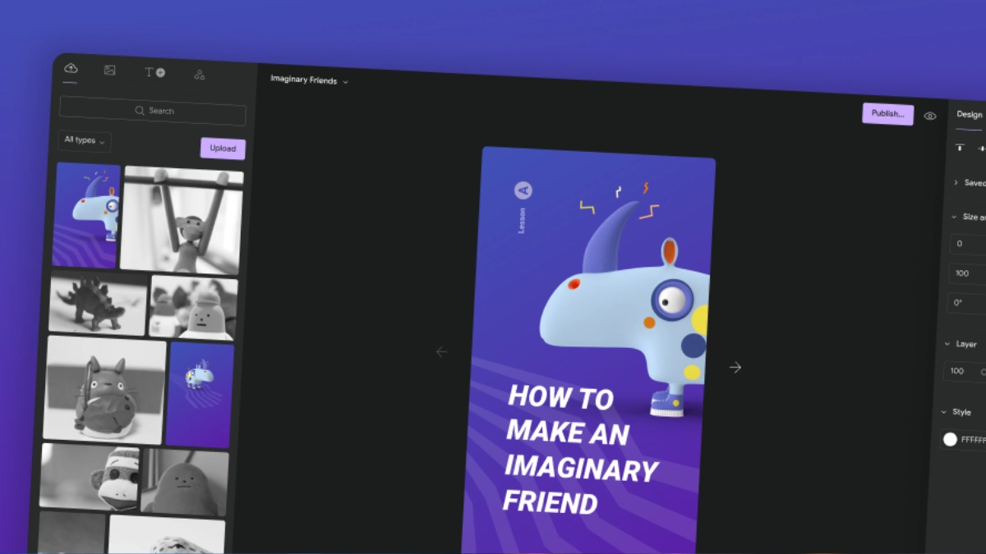Select the blocky face toys thumbnail
This screenshot has width=986, height=554.
pos(193,308)
